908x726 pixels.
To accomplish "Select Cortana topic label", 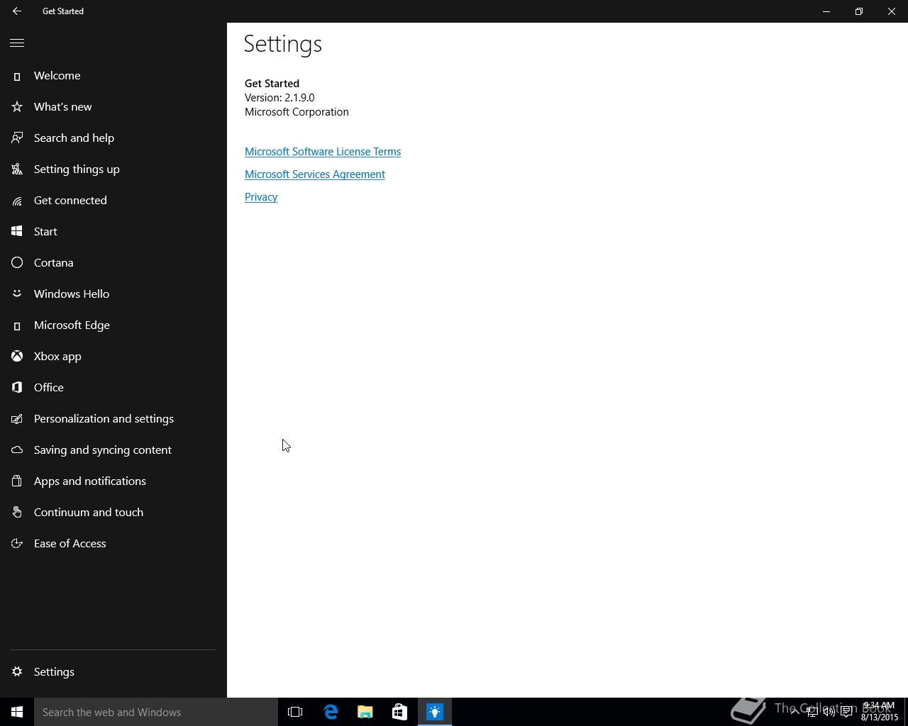I will pos(53,263).
